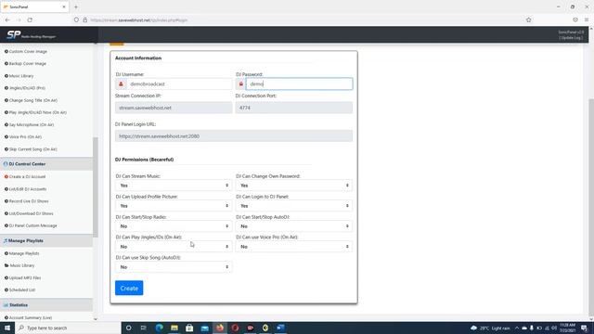This screenshot has height=334, width=594.
Task: Open the Manage Playlists sub-item link
Action: (22, 253)
